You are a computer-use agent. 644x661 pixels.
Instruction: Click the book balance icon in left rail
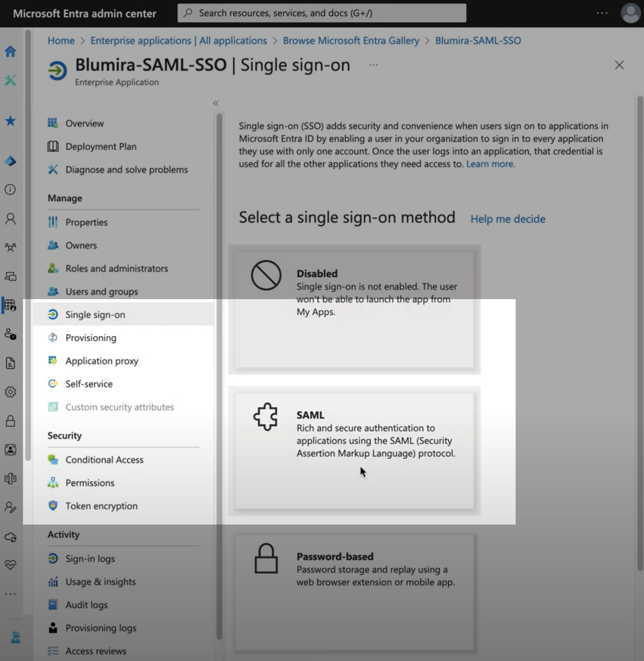(x=10, y=478)
